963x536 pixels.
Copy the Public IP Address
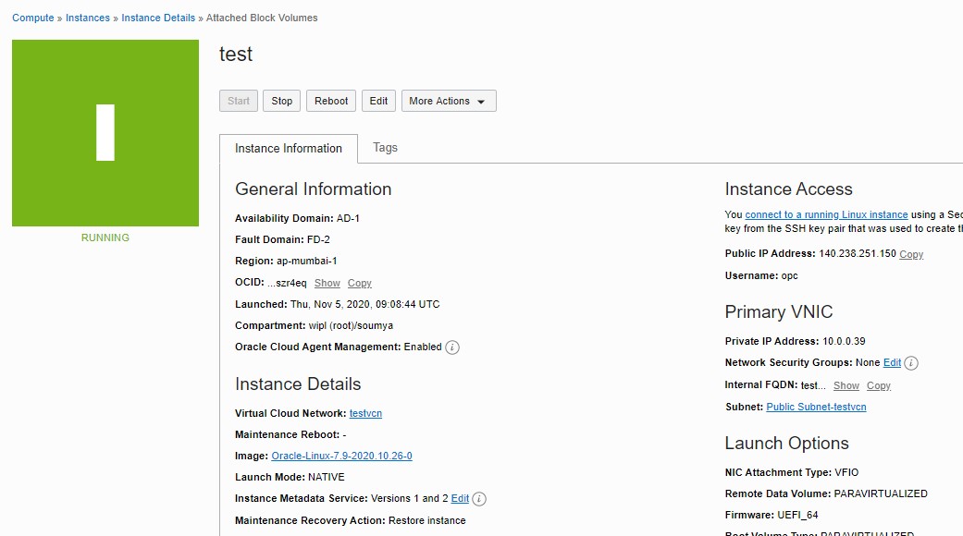910,254
